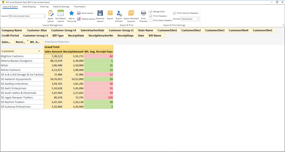Click red cell with value 150
The height and width of the screenshot is (152, 285).
point(99,98)
